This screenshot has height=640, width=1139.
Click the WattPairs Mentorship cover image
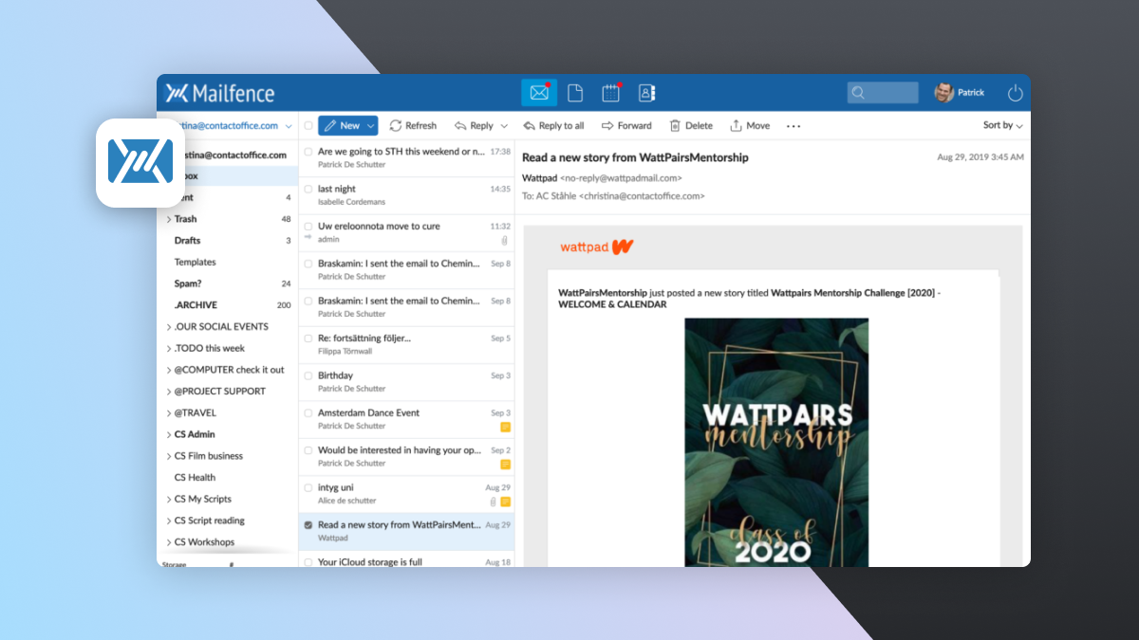(776, 443)
